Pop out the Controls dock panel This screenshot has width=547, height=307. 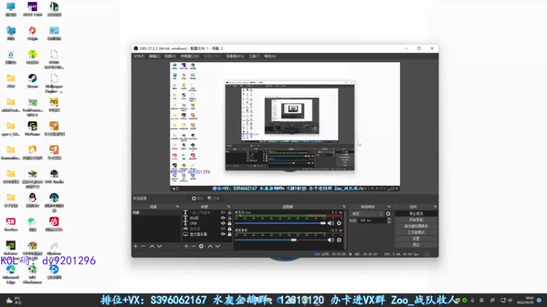pyautogui.click(x=435, y=207)
